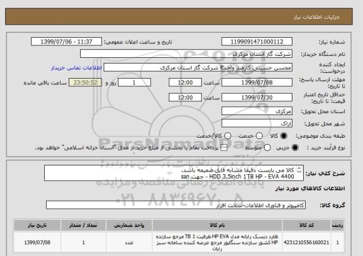Screen dimensions: 363x256
Task: Select the کالا/خدمت radio button
Action: pyautogui.click(x=228, y=136)
